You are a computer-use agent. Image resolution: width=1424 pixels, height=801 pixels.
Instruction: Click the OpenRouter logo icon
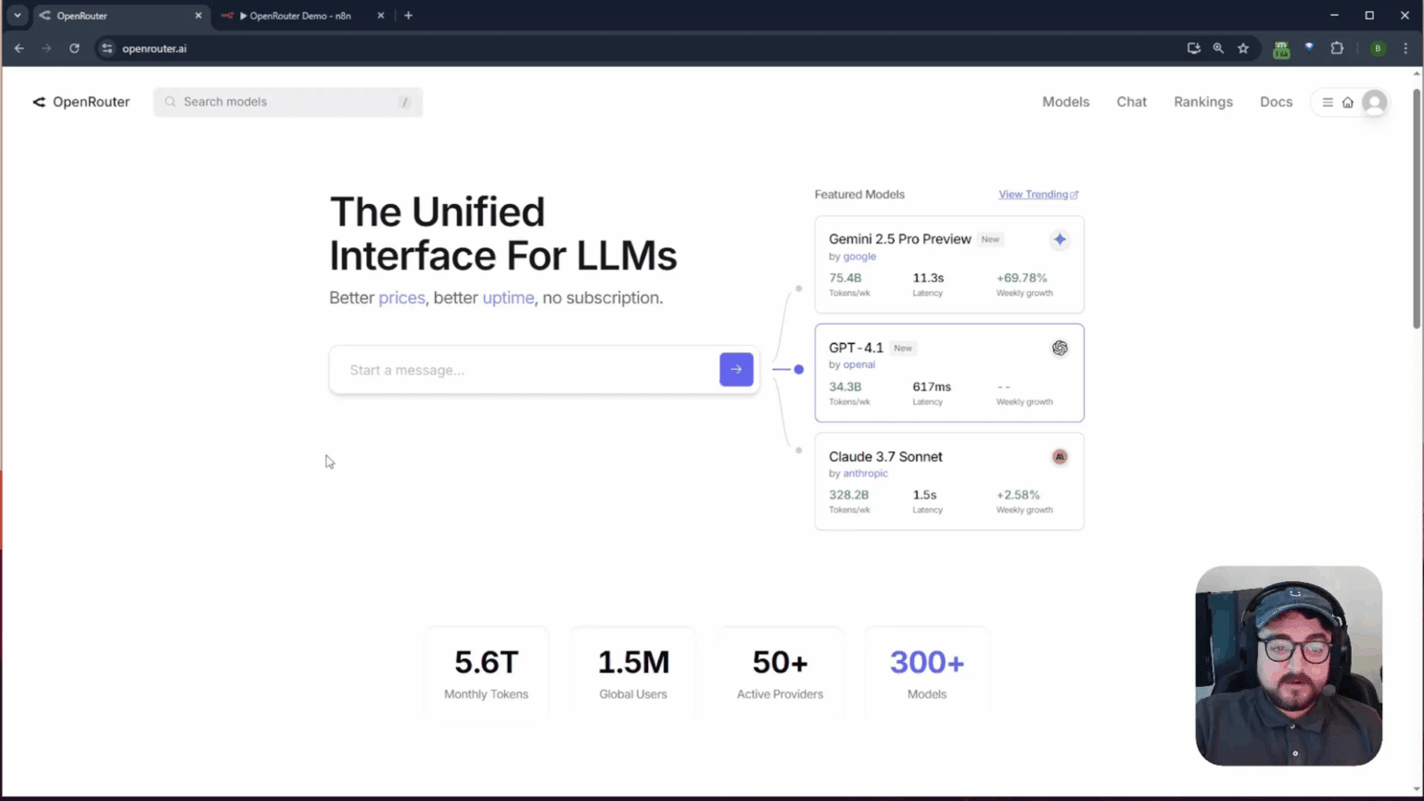38,102
